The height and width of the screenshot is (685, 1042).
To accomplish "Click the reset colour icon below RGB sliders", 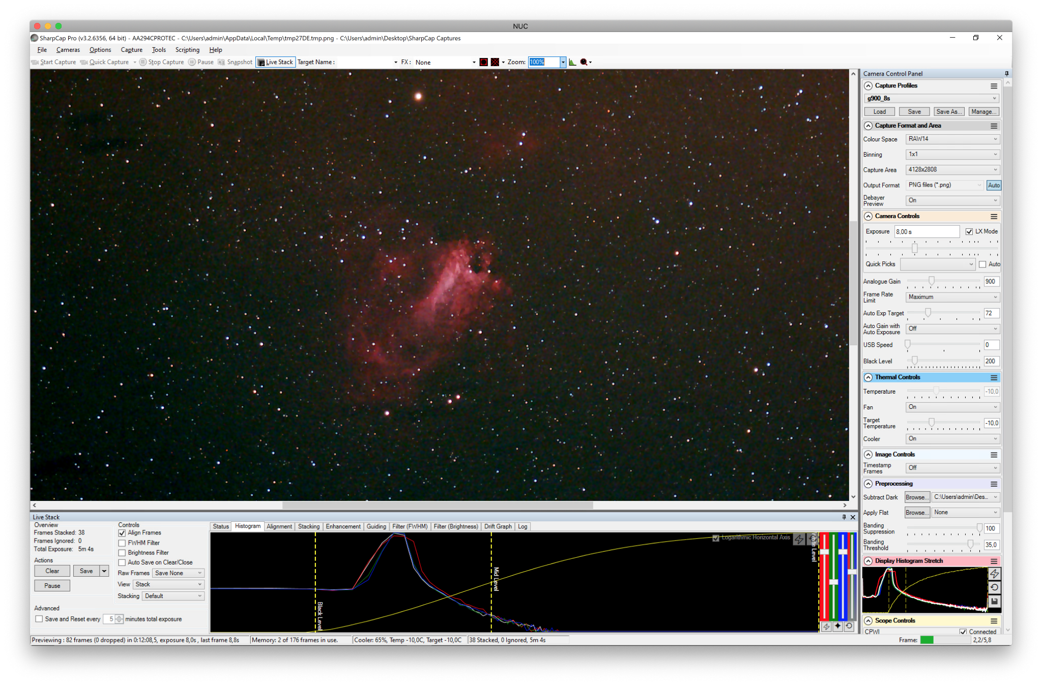I will coord(849,627).
